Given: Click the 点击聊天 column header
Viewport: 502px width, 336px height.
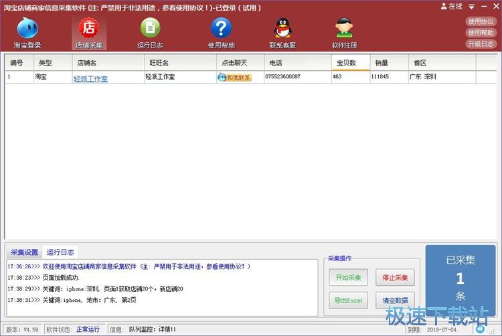Looking at the screenshot, I should 240,63.
